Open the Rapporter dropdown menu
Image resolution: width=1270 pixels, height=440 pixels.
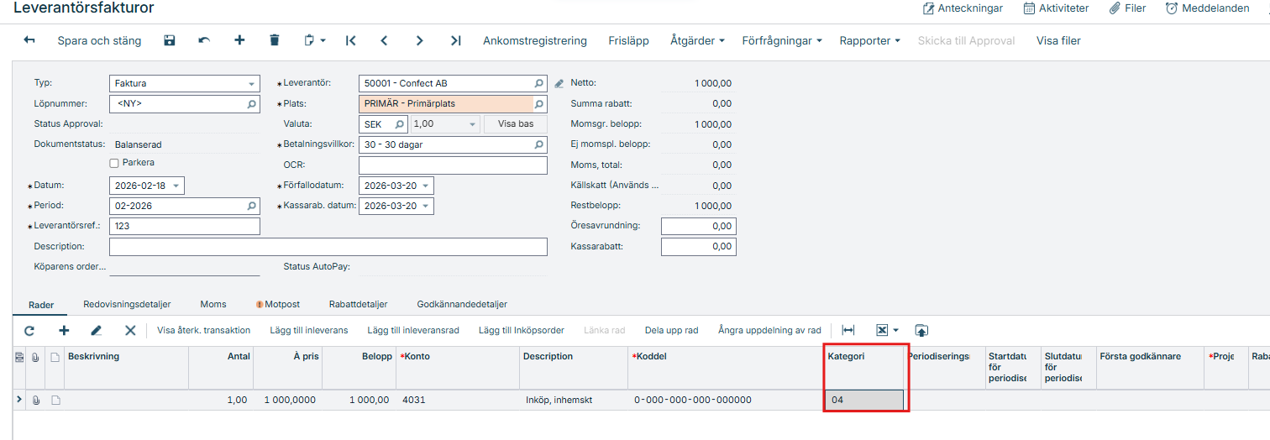[x=869, y=40]
